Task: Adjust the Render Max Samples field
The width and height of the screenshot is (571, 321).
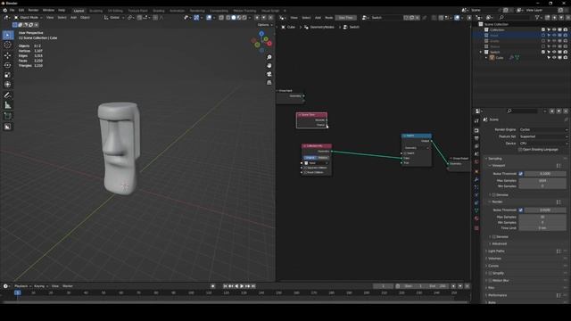Action: pyautogui.click(x=542, y=217)
